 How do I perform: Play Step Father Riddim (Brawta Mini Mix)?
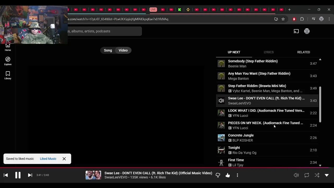click(267, 88)
